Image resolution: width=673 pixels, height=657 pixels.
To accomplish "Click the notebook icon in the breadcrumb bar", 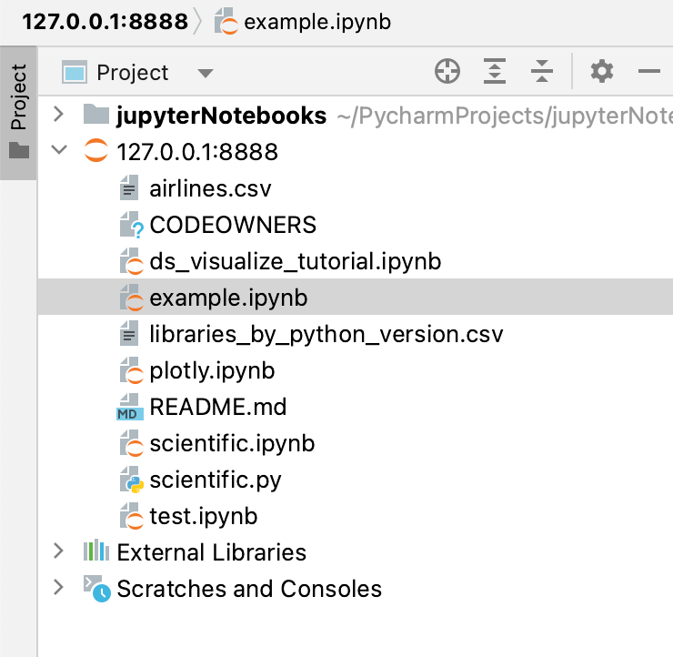I will [226, 21].
